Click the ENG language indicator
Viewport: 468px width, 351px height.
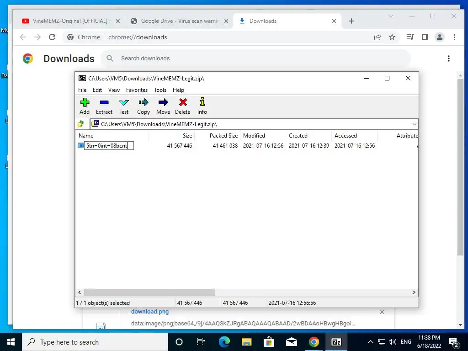(406, 342)
